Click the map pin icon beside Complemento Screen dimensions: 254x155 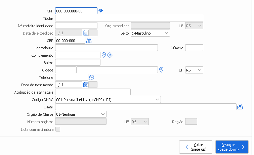click(104, 55)
